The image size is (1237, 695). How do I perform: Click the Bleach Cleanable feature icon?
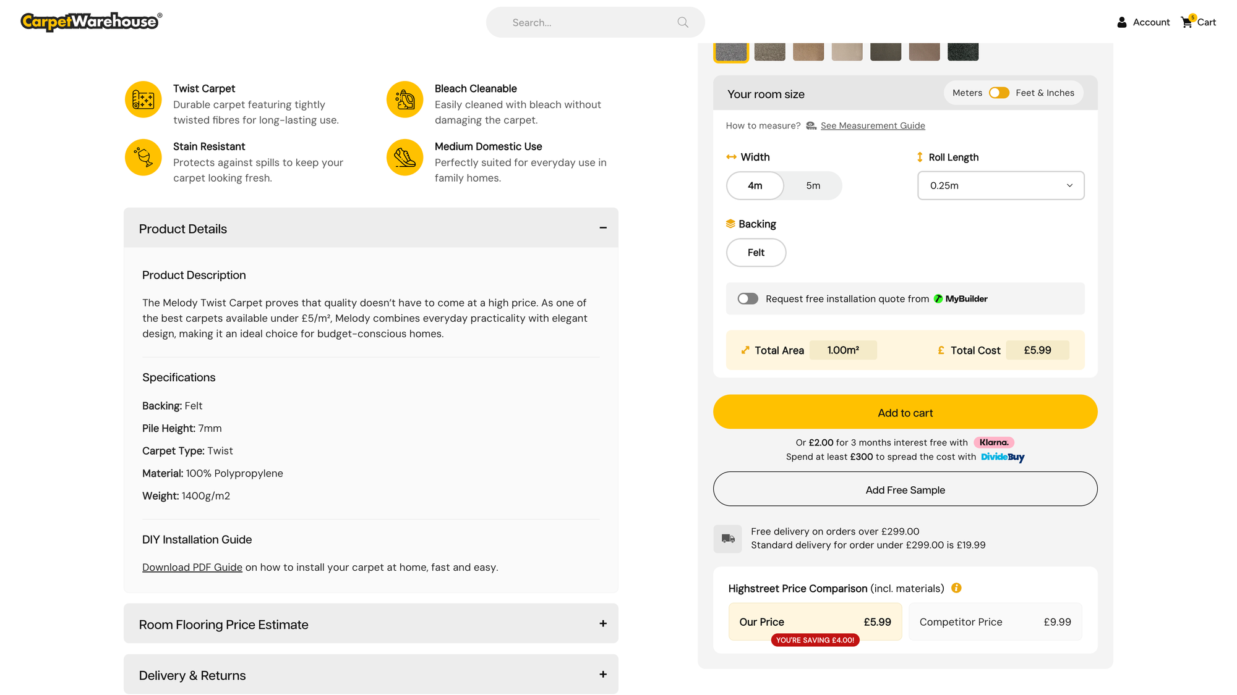[404, 99]
